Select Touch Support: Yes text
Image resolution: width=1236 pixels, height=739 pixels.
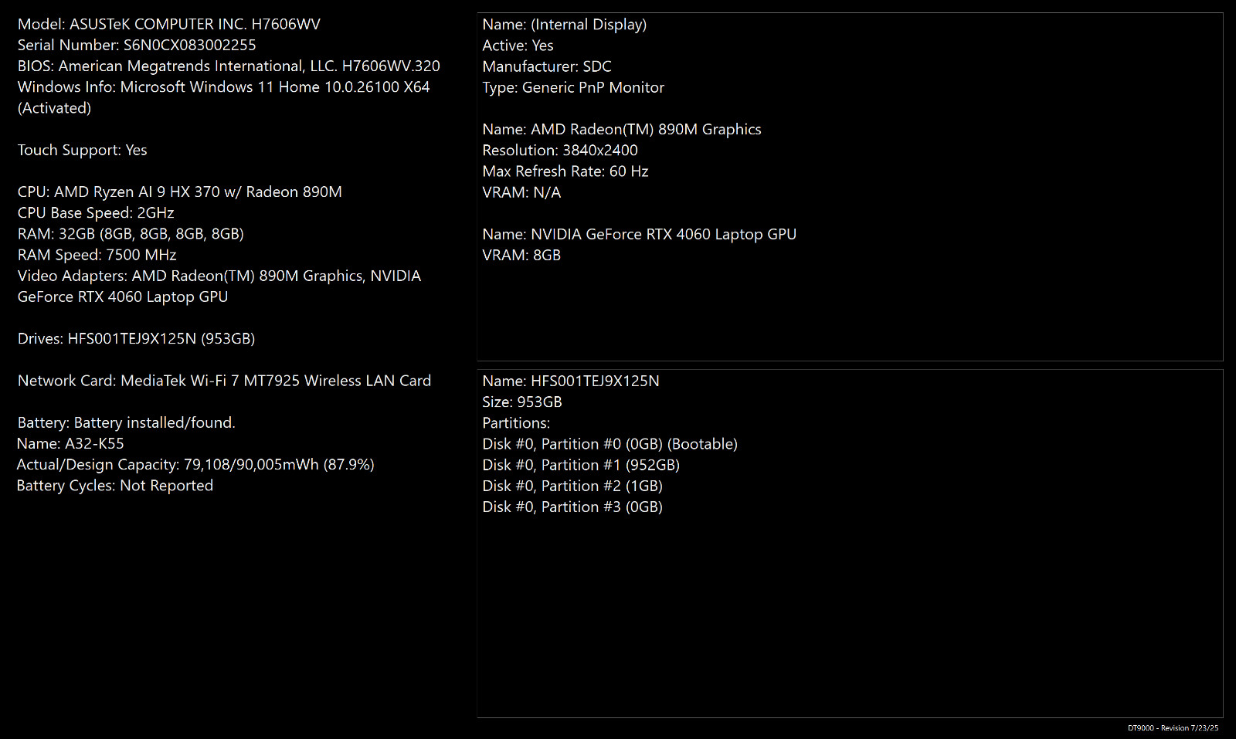tap(82, 150)
